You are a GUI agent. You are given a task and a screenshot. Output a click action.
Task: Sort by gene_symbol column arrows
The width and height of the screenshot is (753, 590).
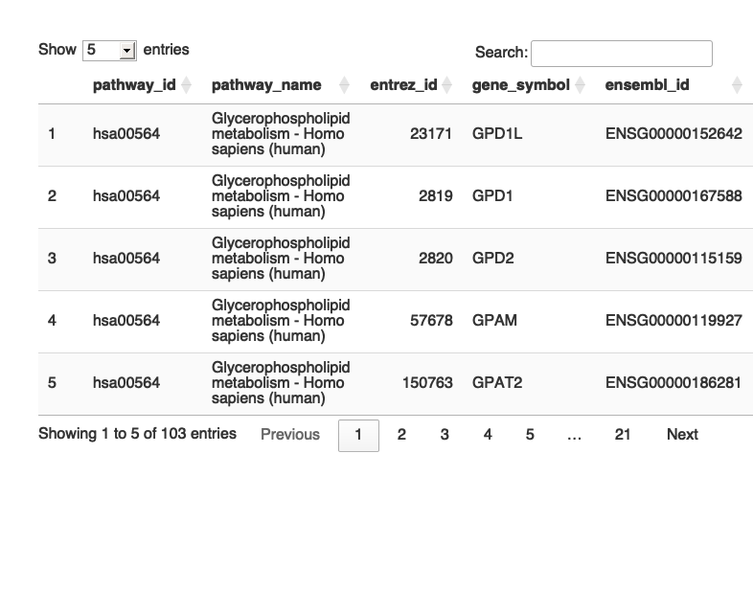[x=580, y=85]
